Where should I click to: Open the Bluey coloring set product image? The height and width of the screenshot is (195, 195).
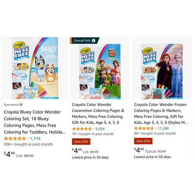pyautogui.click(x=35, y=68)
